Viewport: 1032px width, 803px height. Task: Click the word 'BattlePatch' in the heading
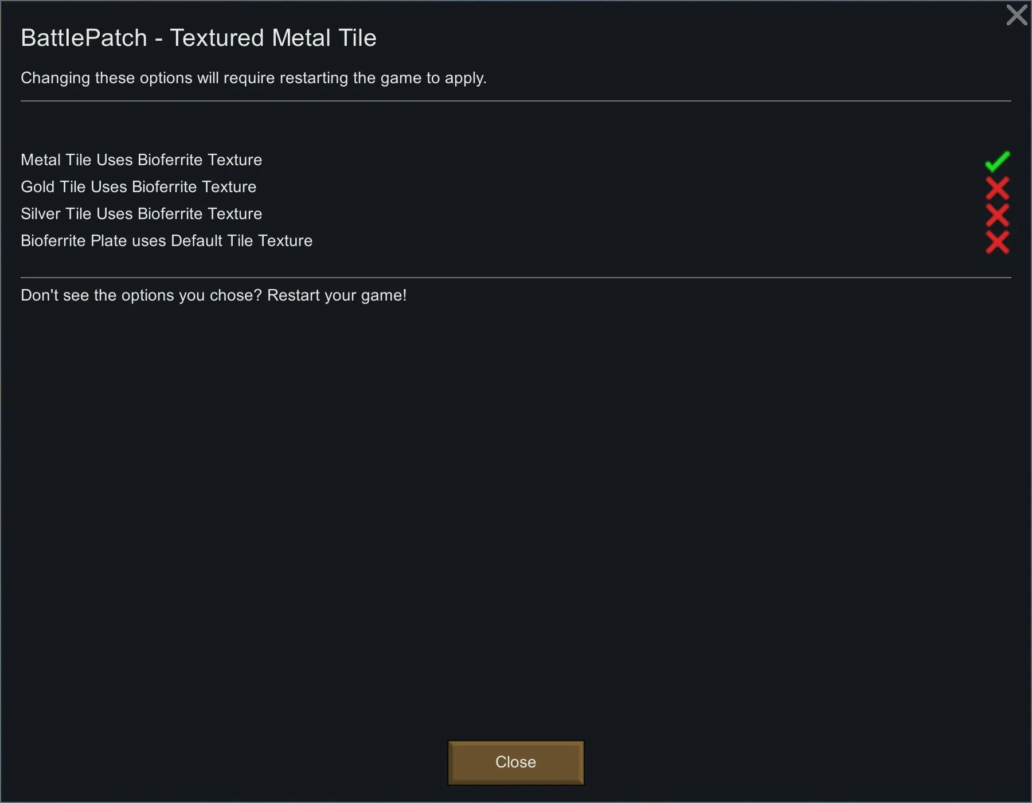(x=84, y=38)
